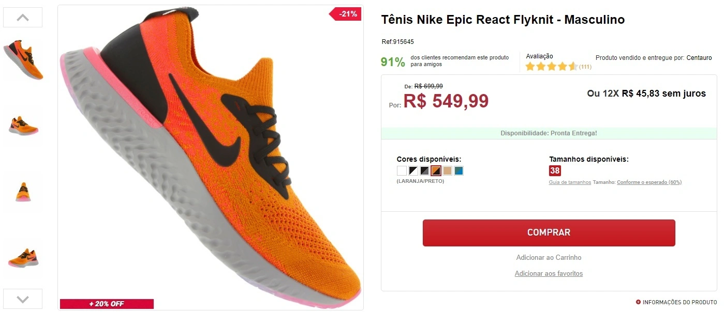Viewport: 724px width, 312px height.
Task: Click Adicionar ao Carrinho
Action: point(549,257)
